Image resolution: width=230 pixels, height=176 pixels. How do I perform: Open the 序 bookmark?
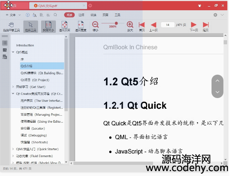[x=22, y=59]
